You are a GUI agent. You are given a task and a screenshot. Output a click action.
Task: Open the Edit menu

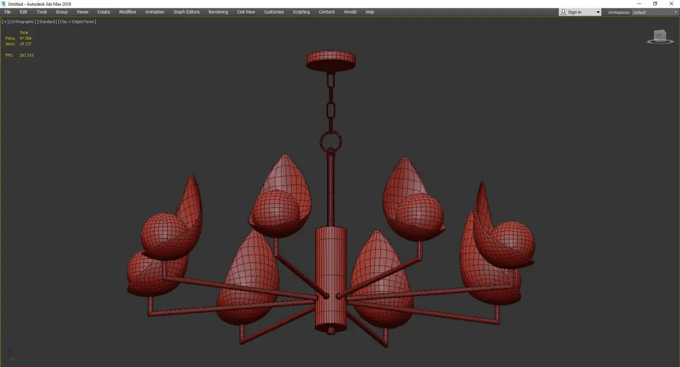(x=23, y=12)
